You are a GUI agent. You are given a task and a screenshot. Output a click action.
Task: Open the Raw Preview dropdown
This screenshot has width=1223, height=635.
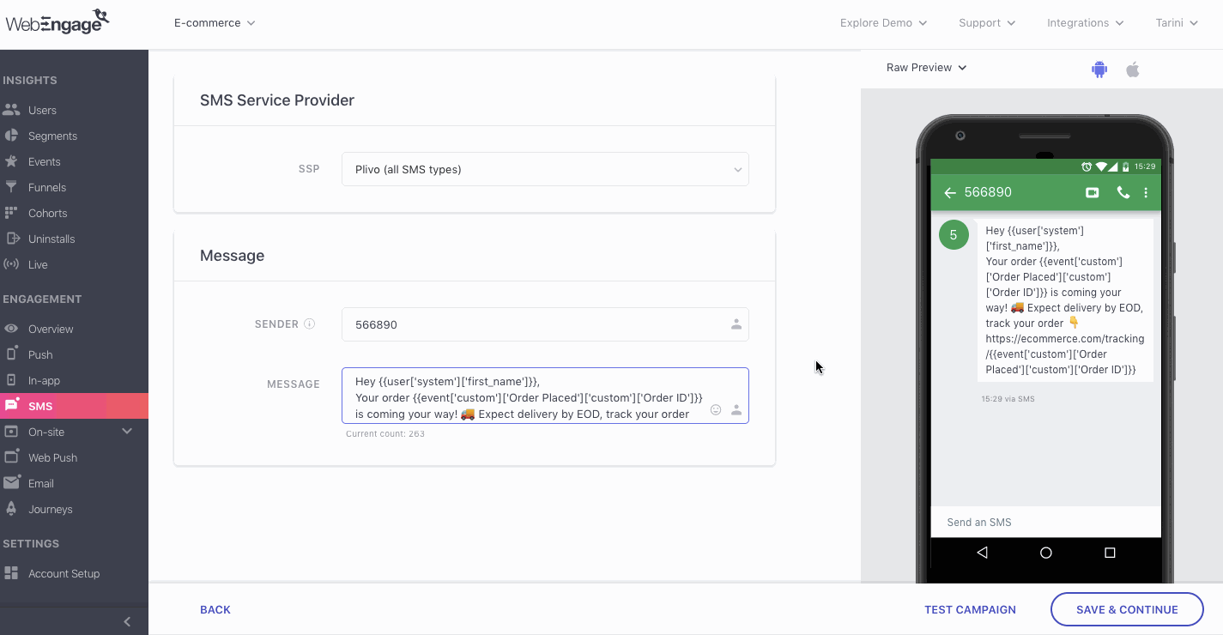926,67
